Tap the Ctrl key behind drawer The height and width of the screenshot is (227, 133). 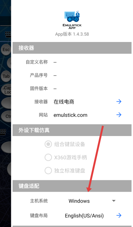pyautogui.click(x=6, y=116)
